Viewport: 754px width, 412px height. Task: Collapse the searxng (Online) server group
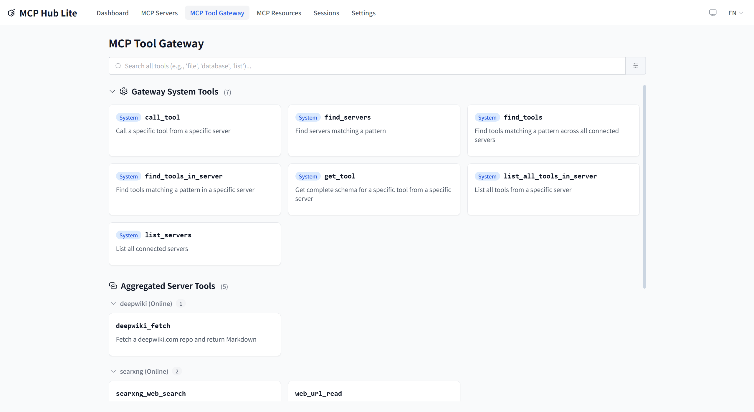(x=113, y=371)
